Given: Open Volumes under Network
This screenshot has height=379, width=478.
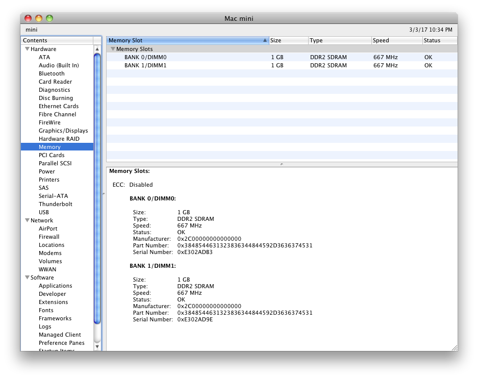Looking at the screenshot, I should pyautogui.click(x=50, y=261).
